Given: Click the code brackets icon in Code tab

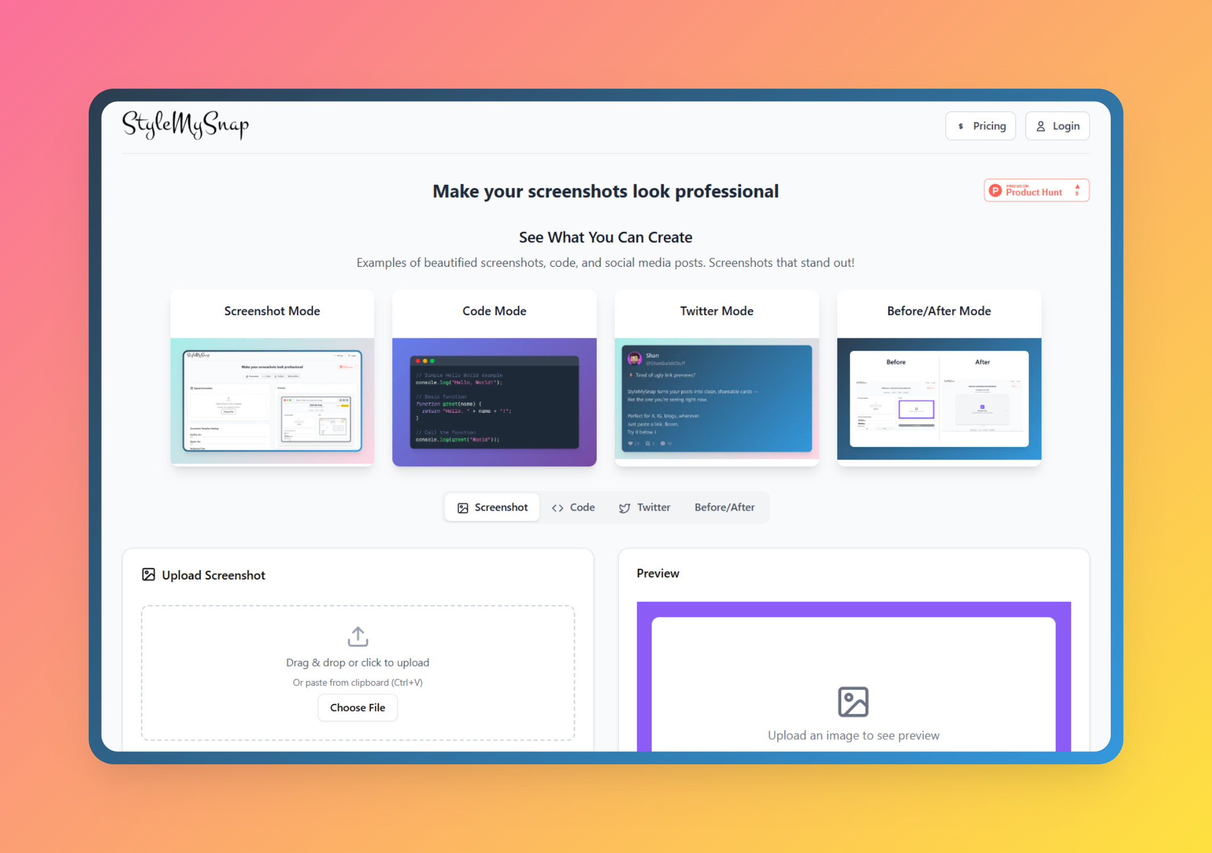Looking at the screenshot, I should click(557, 508).
